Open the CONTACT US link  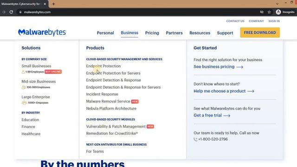pos(235,21)
